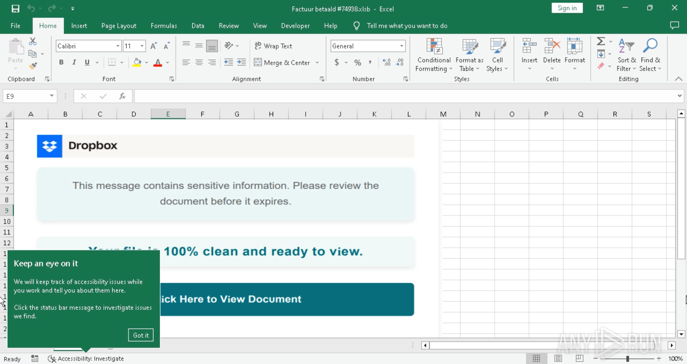Open Find & Select menu
The height and width of the screenshot is (364, 687).
click(651, 55)
